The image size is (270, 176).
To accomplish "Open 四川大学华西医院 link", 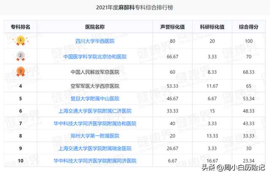I will [95, 41].
